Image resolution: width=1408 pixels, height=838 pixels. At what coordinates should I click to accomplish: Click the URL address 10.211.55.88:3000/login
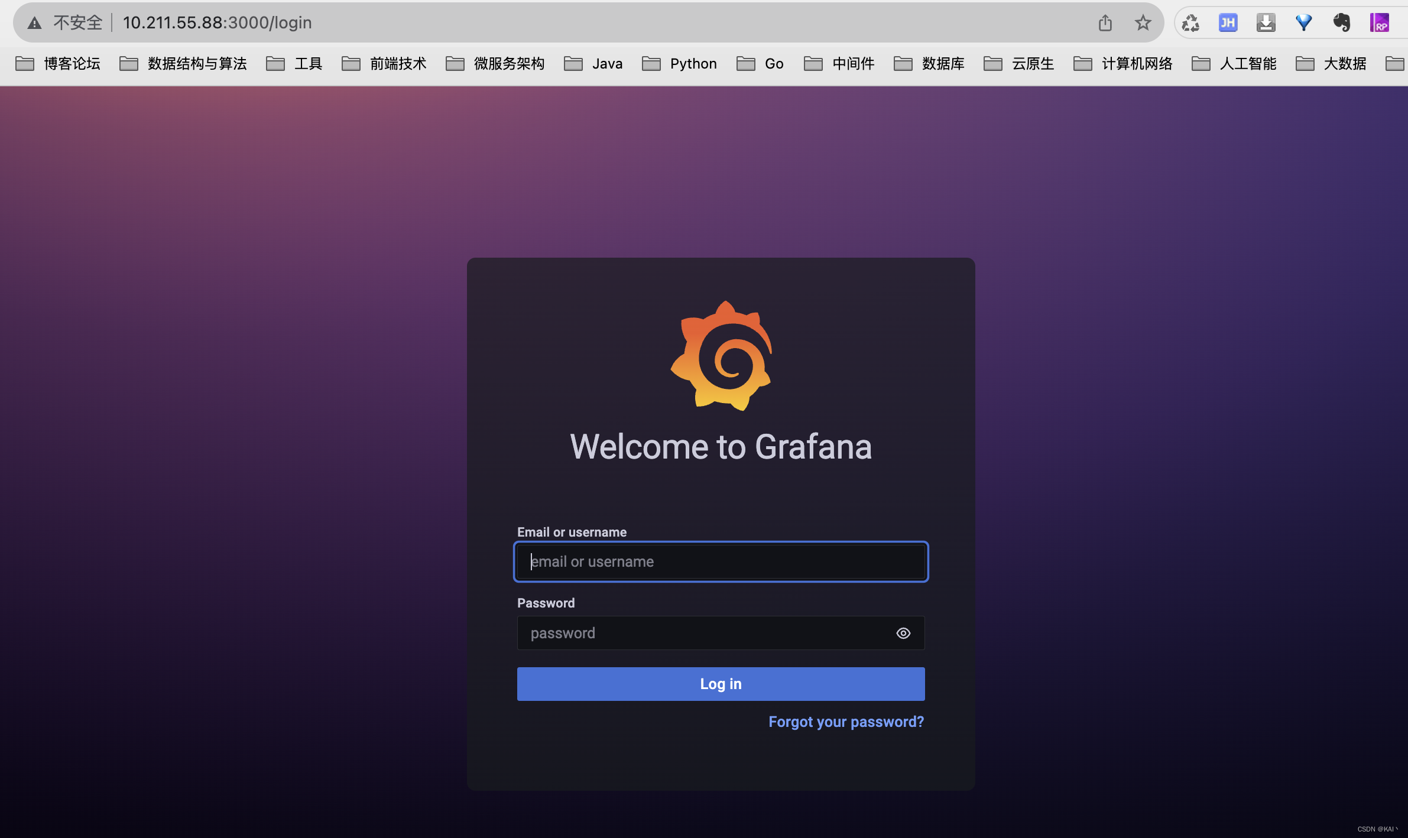(x=217, y=22)
